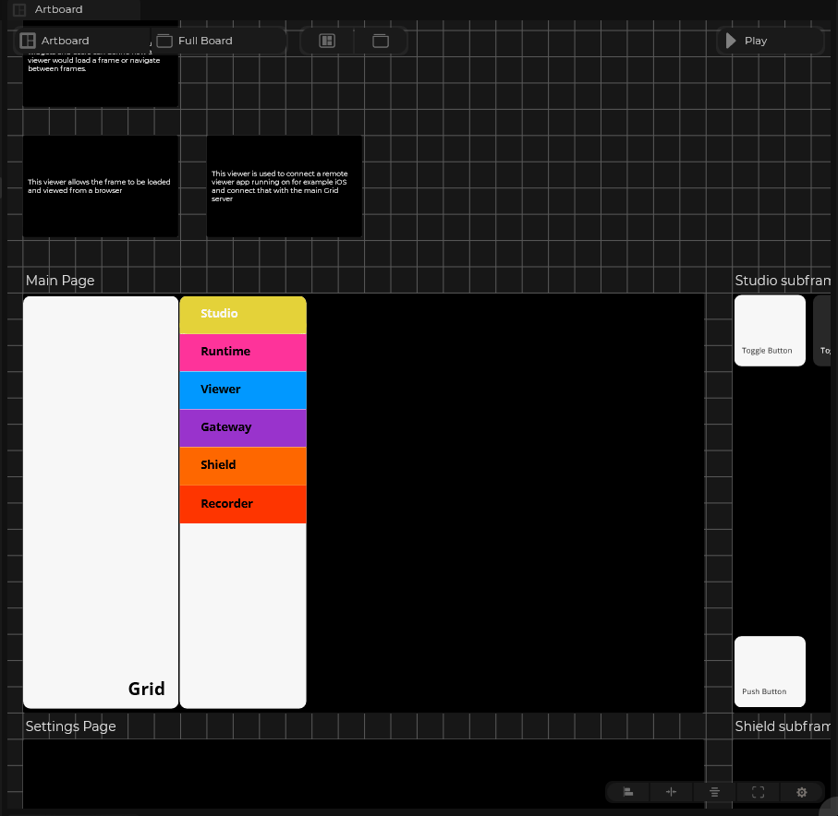Screen dimensions: 838x816
Task: Click the Push Button widget
Action: click(x=770, y=672)
